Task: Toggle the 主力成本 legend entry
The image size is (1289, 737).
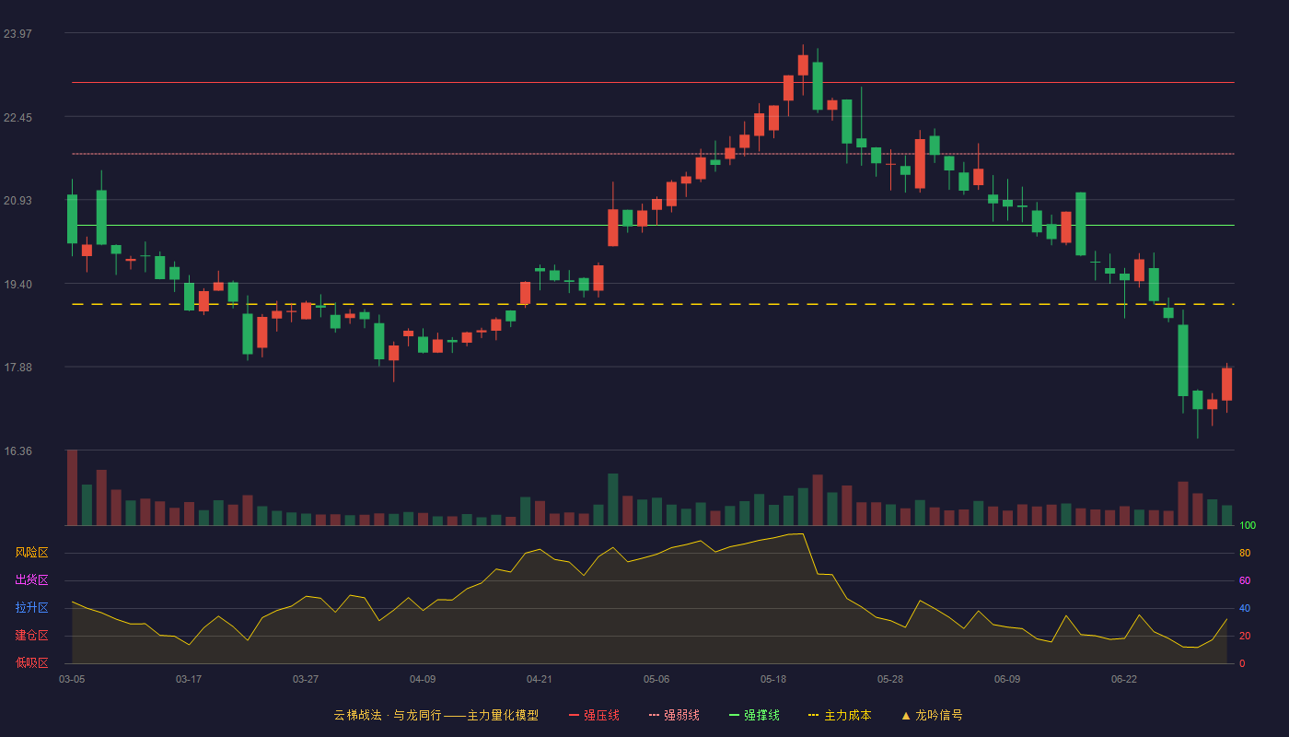Action: (840, 715)
